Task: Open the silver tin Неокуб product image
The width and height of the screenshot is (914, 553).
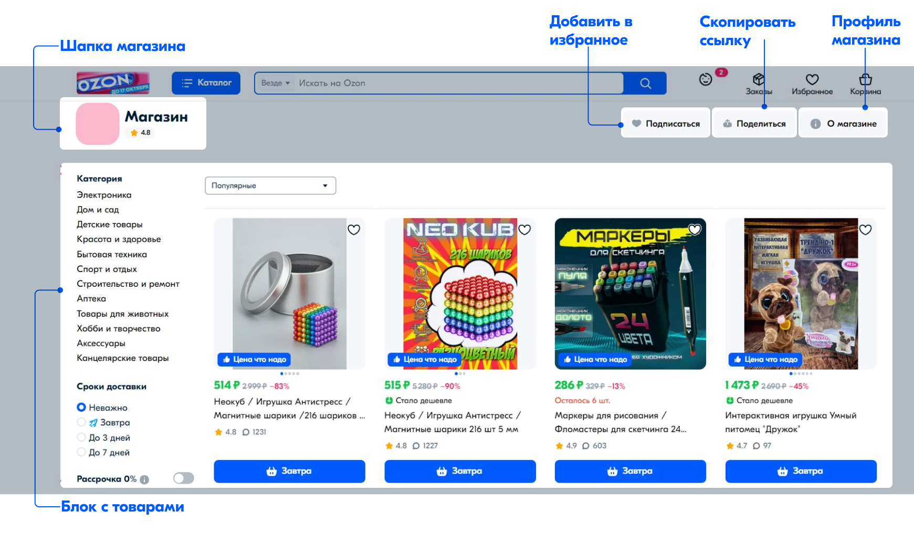Action: (289, 294)
